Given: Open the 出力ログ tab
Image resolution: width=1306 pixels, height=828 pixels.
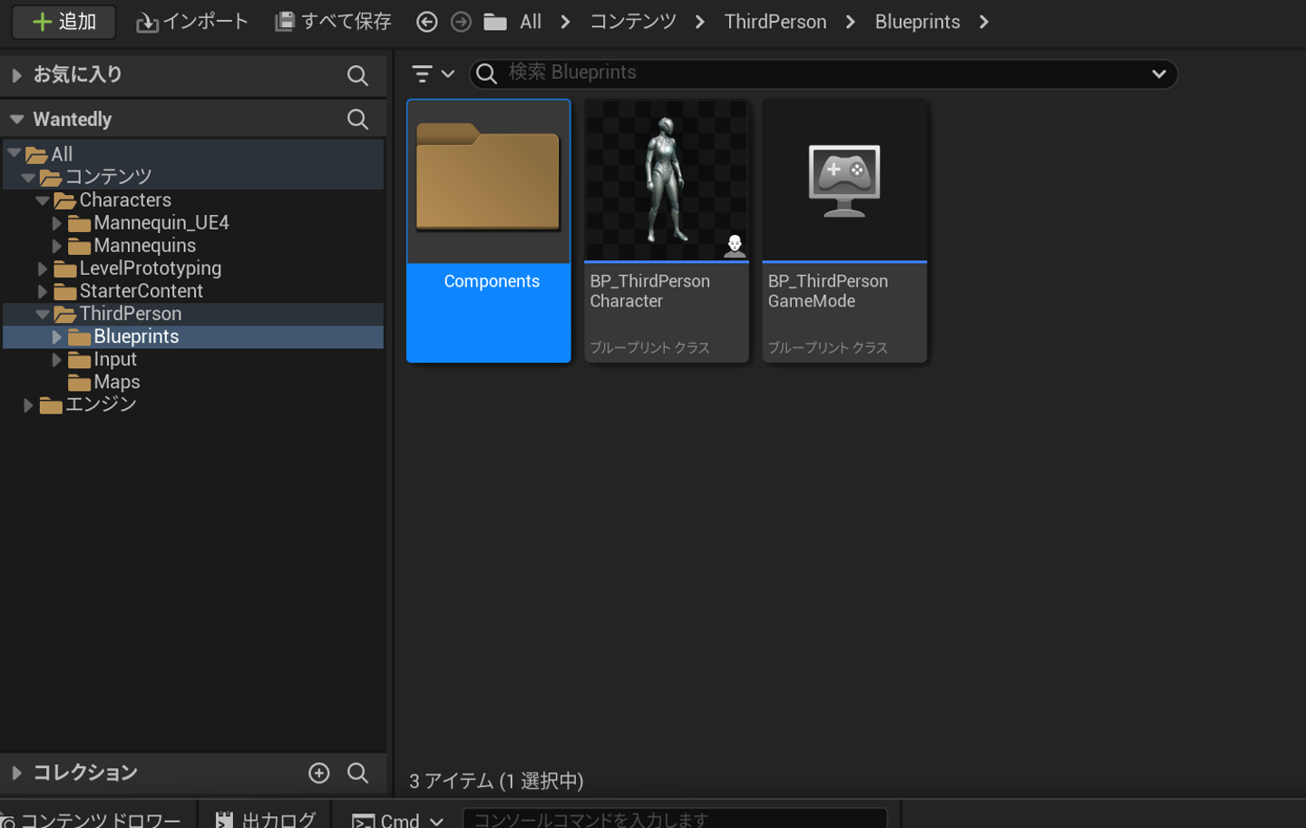Looking at the screenshot, I should pyautogui.click(x=266, y=819).
